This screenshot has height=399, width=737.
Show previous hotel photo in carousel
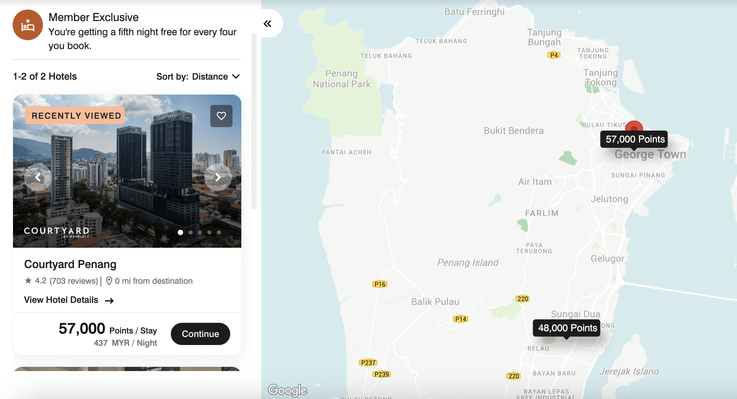[x=38, y=177]
